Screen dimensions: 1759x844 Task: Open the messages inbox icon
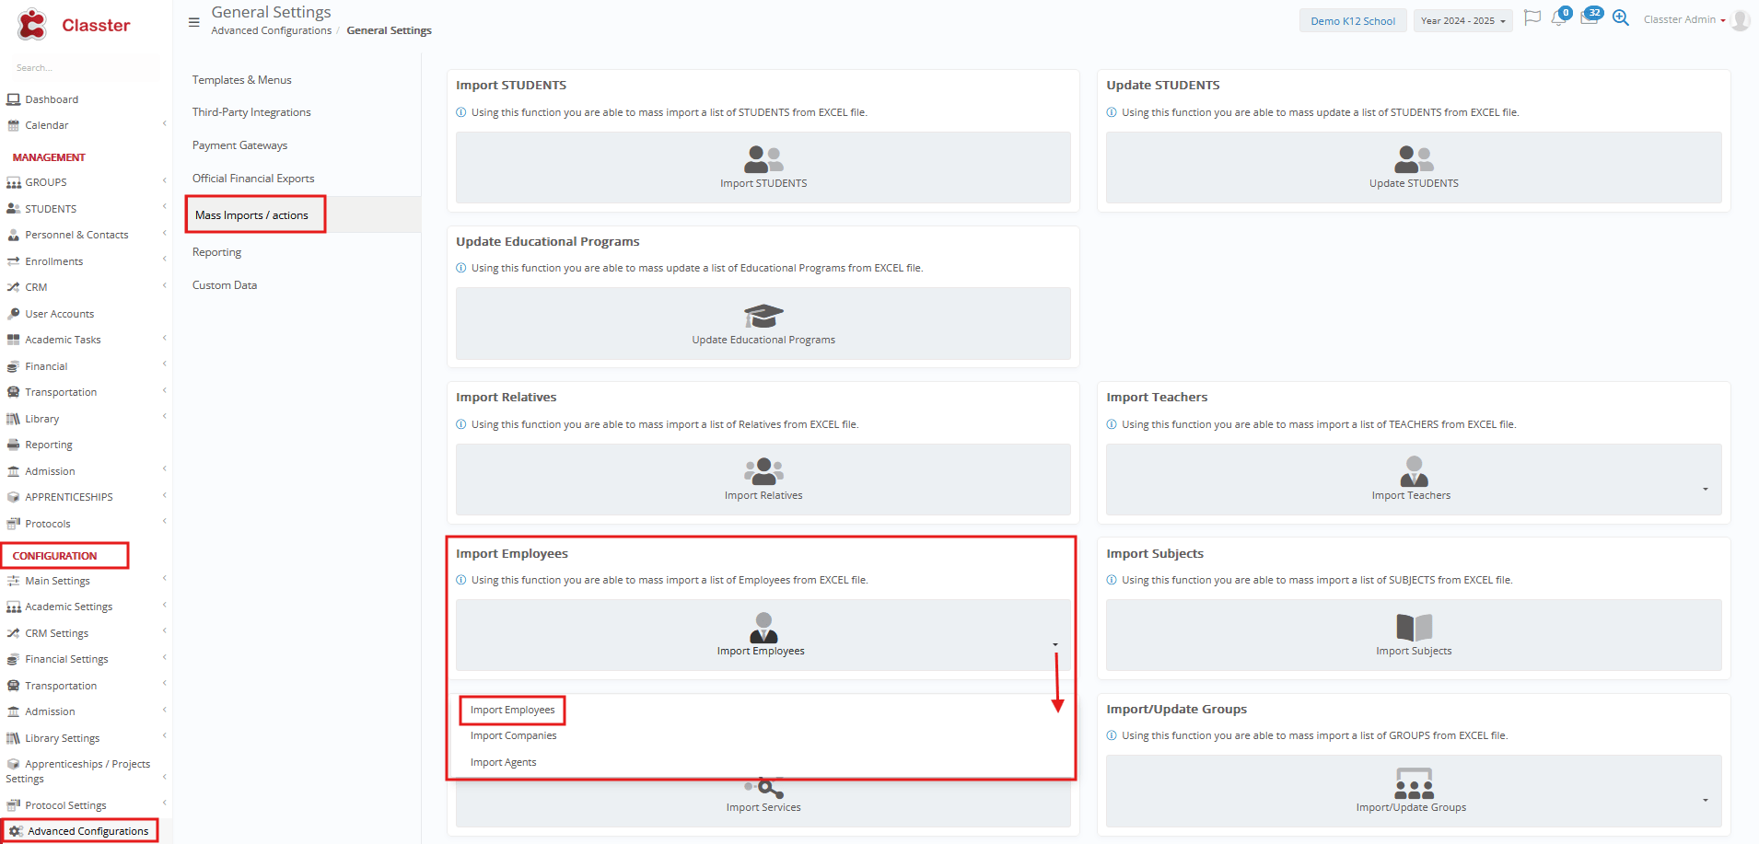[1589, 18]
